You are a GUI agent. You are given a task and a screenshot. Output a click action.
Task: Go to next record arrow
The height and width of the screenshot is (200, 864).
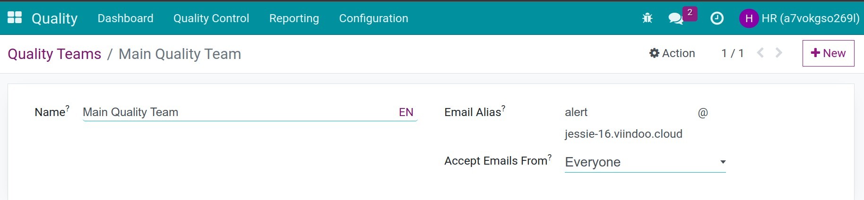[x=778, y=53]
